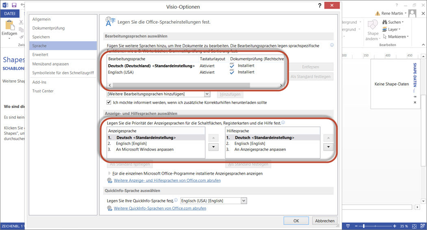
Task: Open the DATEI ribbon tab
Action: point(10,13)
